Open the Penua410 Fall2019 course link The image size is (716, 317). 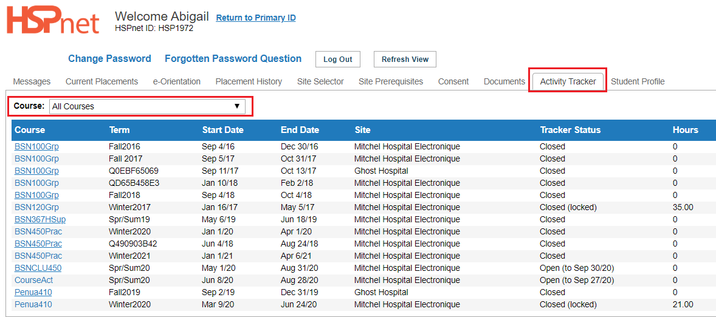32,292
